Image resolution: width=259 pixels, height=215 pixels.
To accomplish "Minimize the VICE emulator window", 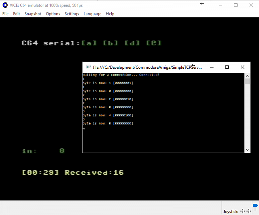I will [x=221, y=5].
